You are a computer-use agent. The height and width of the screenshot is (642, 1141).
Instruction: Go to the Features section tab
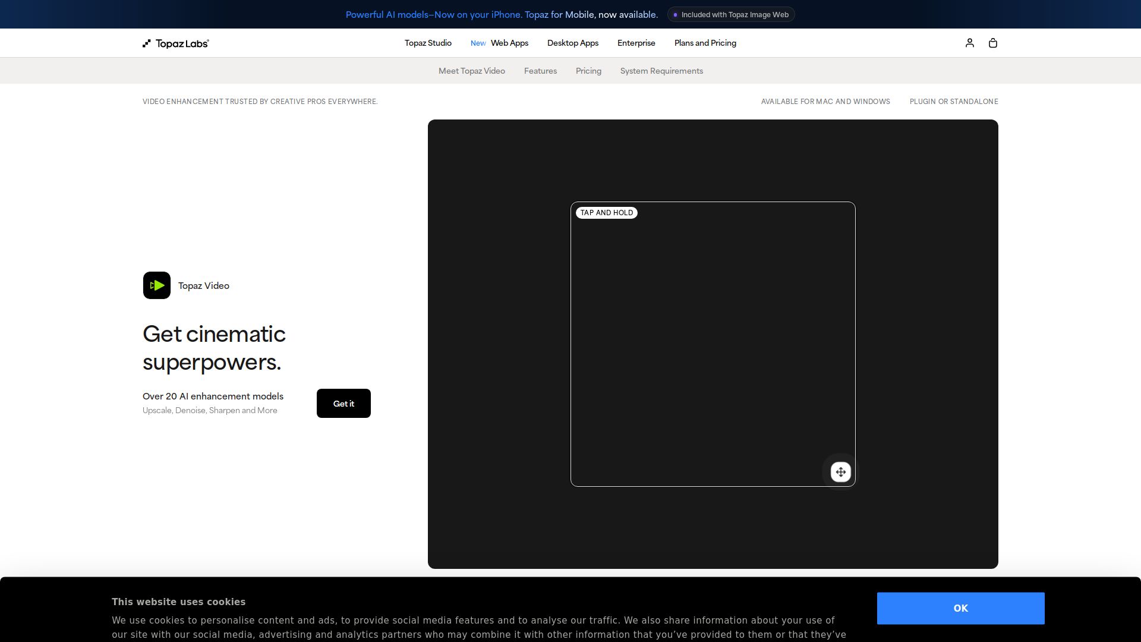coord(540,71)
